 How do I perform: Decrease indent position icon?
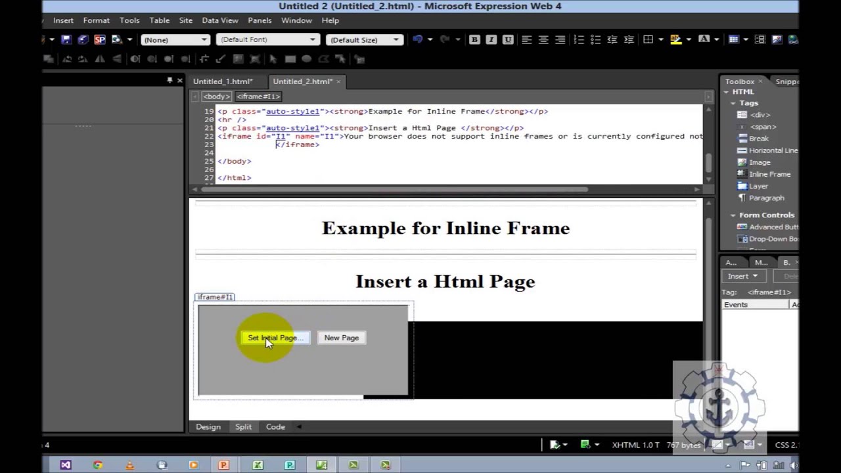(612, 39)
